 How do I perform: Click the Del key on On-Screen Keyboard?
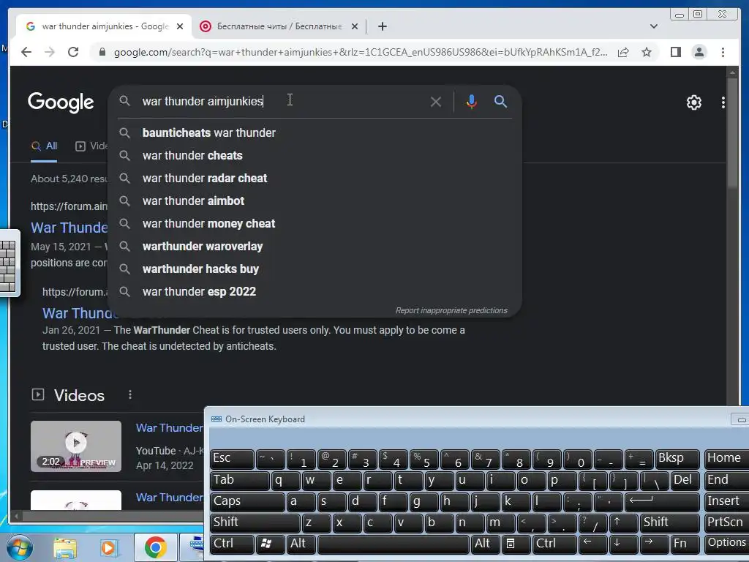[x=685, y=480]
